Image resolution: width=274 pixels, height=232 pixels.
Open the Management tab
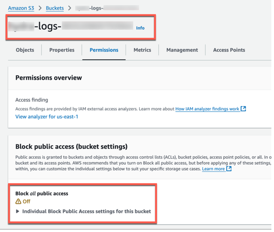pos(182,50)
